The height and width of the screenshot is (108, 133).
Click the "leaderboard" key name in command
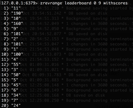pyautogui.click(x=78, y=3)
